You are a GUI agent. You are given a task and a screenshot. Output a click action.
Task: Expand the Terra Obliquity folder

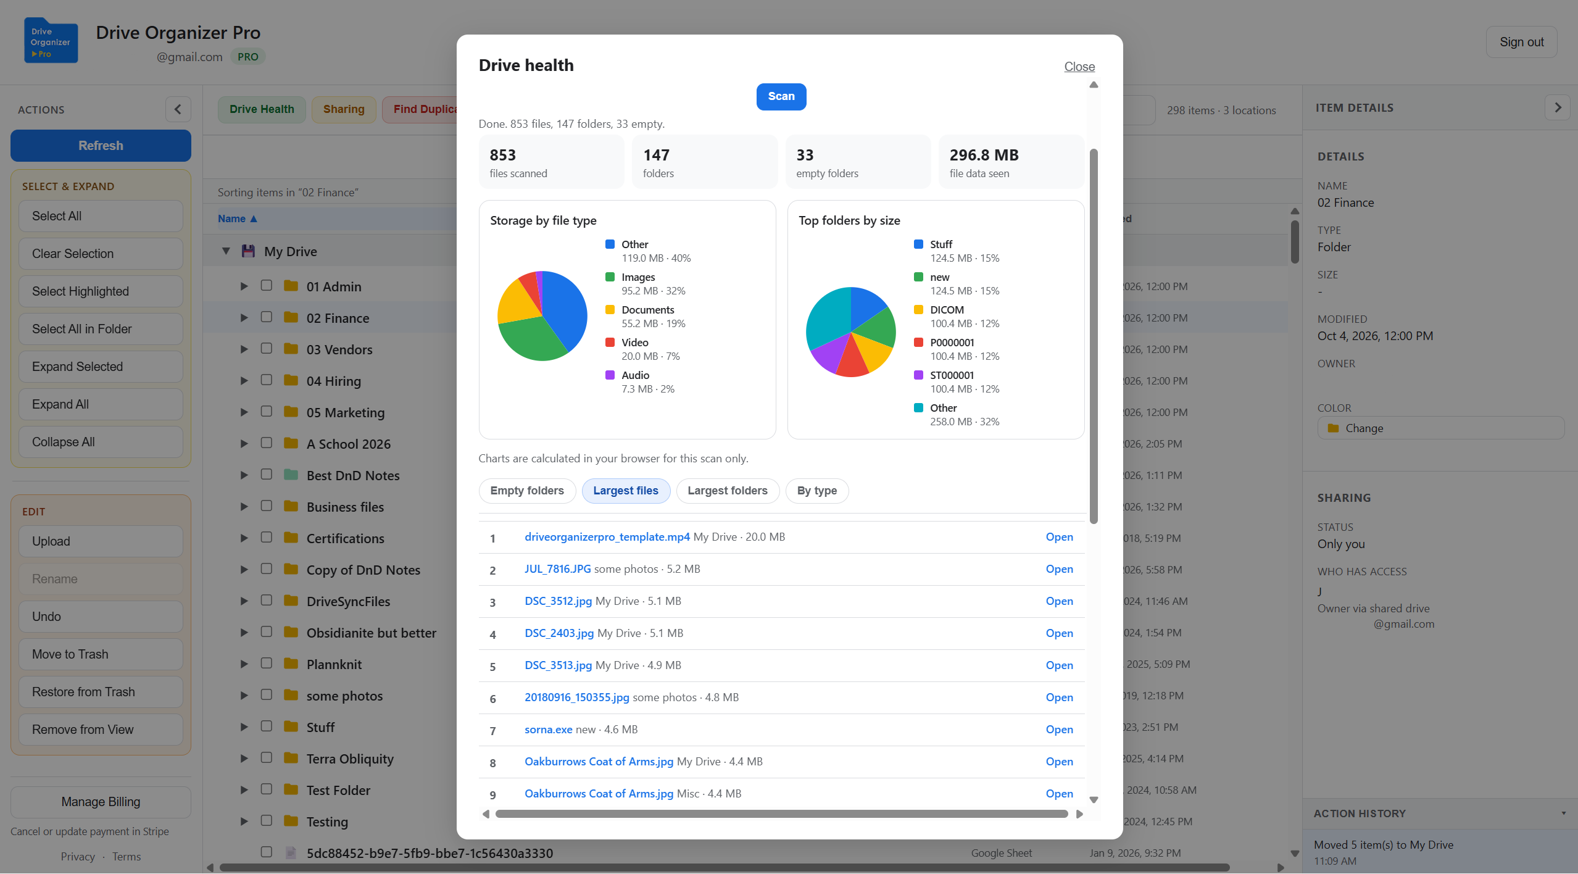pyautogui.click(x=244, y=759)
